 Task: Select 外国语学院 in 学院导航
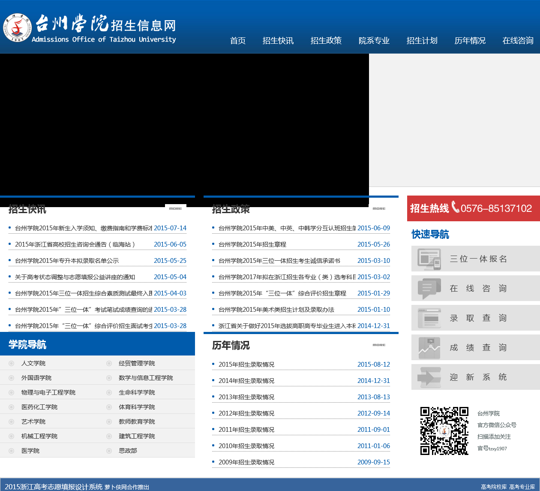[36, 378]
